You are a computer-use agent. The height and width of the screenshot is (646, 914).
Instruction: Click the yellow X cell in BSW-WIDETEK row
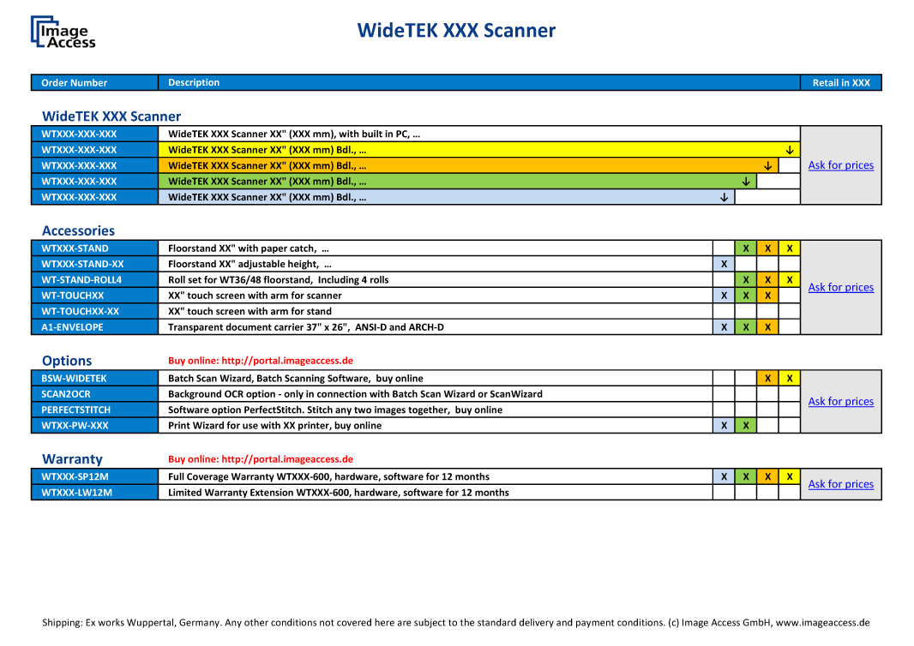coord(790,379)
